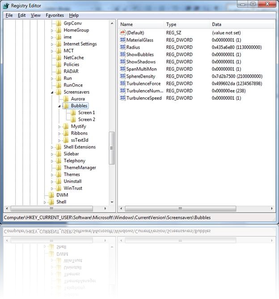
Task: Click the values pane horizontal scroll right arrow
Action: coord(272,208)
